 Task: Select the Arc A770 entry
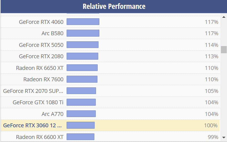(x=52, y=114)
